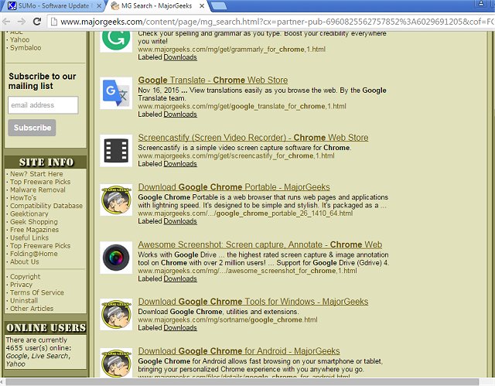Click the MG Search tab favicon

tap(115, 5)
